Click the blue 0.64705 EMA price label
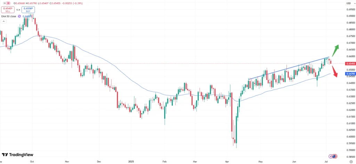356x164 pixels. coord(350,74)
